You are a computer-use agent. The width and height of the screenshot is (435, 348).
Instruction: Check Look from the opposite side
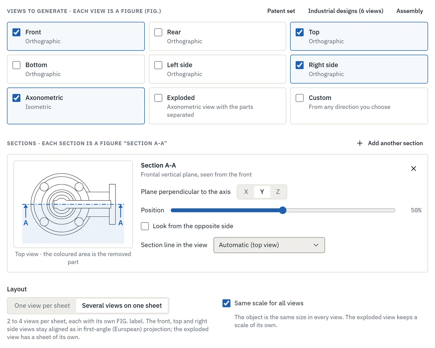coord(145,226)
